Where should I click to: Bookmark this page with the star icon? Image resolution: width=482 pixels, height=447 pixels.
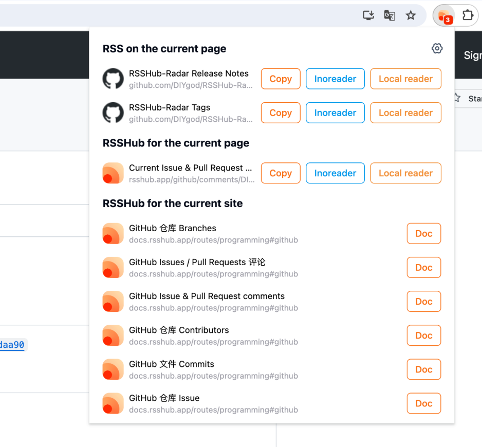pos(411,15)
